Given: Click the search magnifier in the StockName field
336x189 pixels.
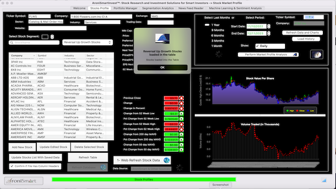Looking at the screenshot, I should pos(12,43).
